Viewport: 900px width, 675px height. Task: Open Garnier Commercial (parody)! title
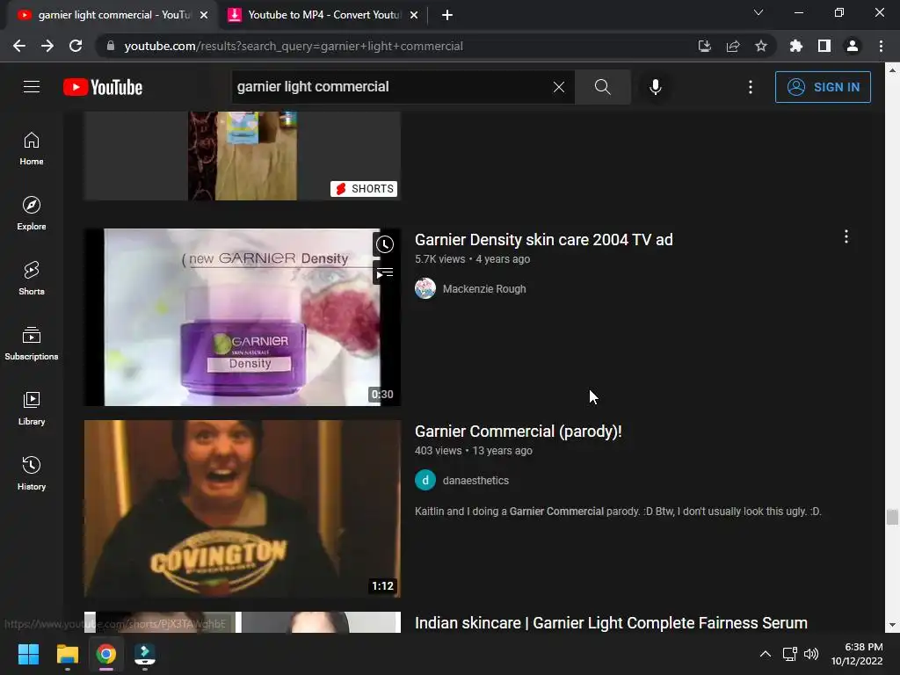coord(519,431)
